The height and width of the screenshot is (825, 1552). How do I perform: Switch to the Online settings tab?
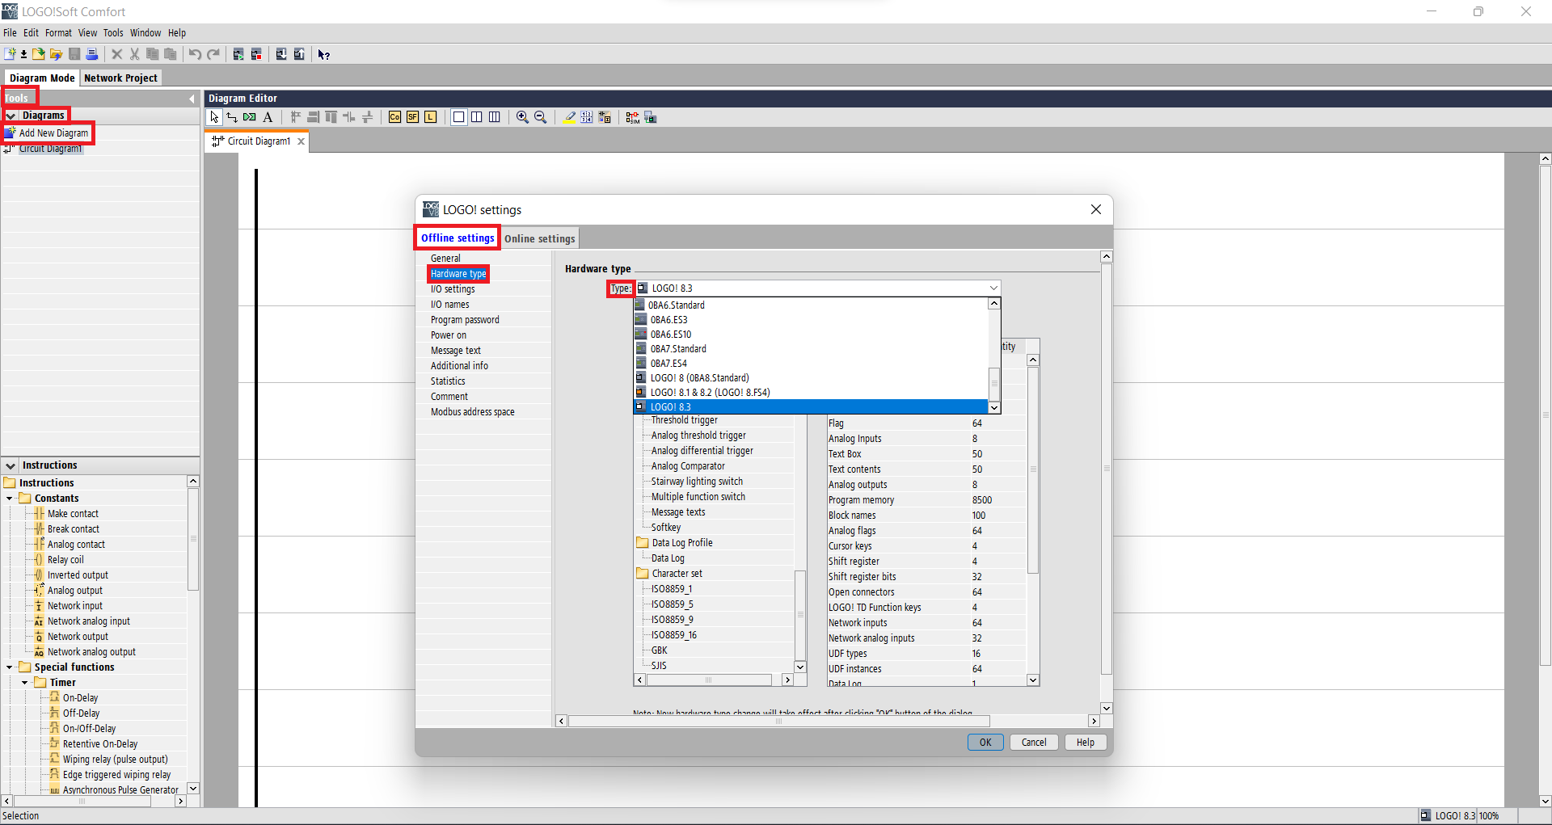(540, 238)
